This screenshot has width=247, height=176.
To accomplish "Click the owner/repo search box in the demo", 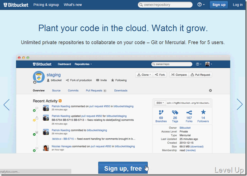I will pos(172,64).
